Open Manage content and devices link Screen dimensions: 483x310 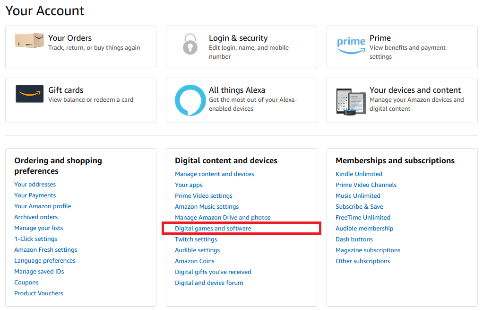tap(215, 174)
